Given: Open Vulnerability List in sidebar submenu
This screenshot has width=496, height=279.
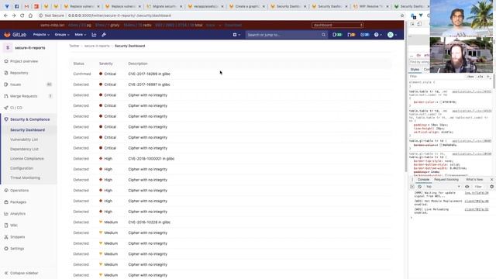Looking at the screenshot, I should (24, 139).
